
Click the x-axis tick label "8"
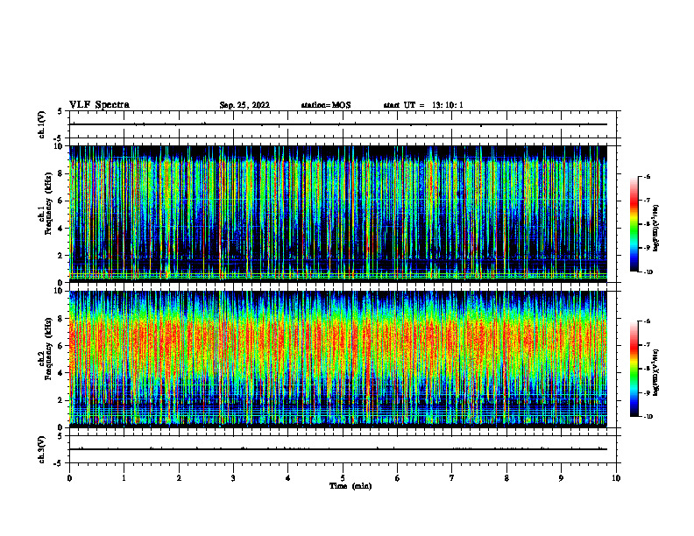(506, 478)
